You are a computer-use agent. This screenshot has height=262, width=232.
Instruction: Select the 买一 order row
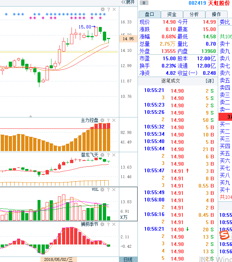225,124
